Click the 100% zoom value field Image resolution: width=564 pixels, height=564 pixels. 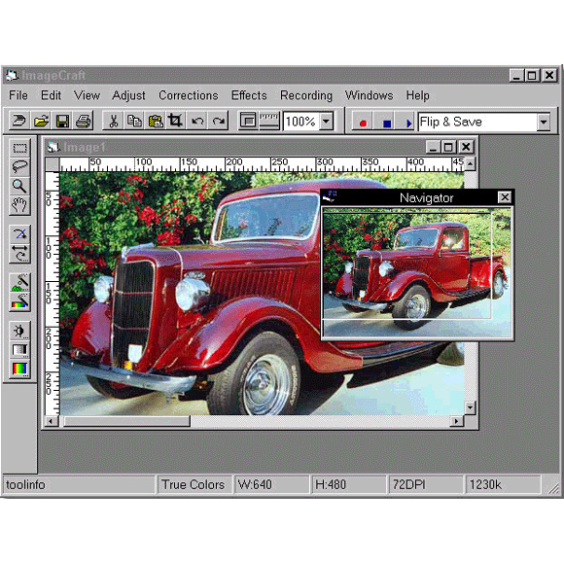pyautogui.click(x=301, y=122)
